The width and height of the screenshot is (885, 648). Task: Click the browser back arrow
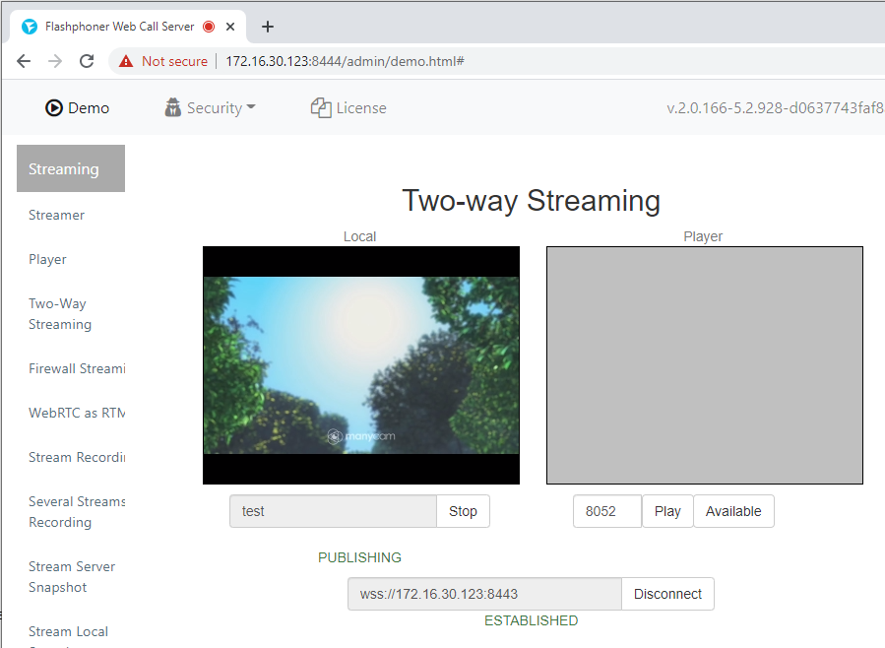(x=24, y=61)
